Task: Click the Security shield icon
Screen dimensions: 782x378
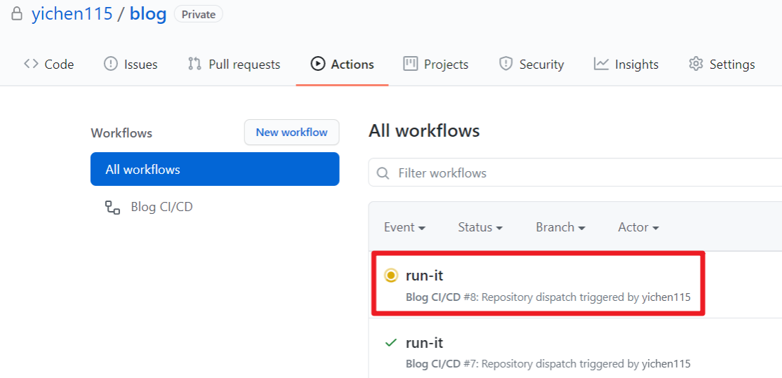Action: (x=505, y=64)
